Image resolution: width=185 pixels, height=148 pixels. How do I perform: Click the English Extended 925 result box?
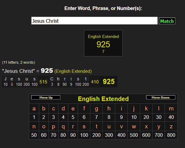[103, 43]
